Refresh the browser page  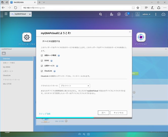click(16, 8)
